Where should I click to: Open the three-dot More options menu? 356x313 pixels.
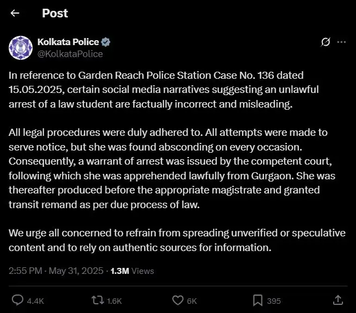pos(341,42)
